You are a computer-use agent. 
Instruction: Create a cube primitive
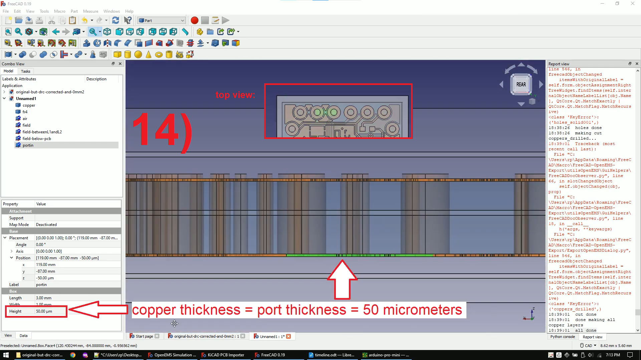tap(117, 54)
